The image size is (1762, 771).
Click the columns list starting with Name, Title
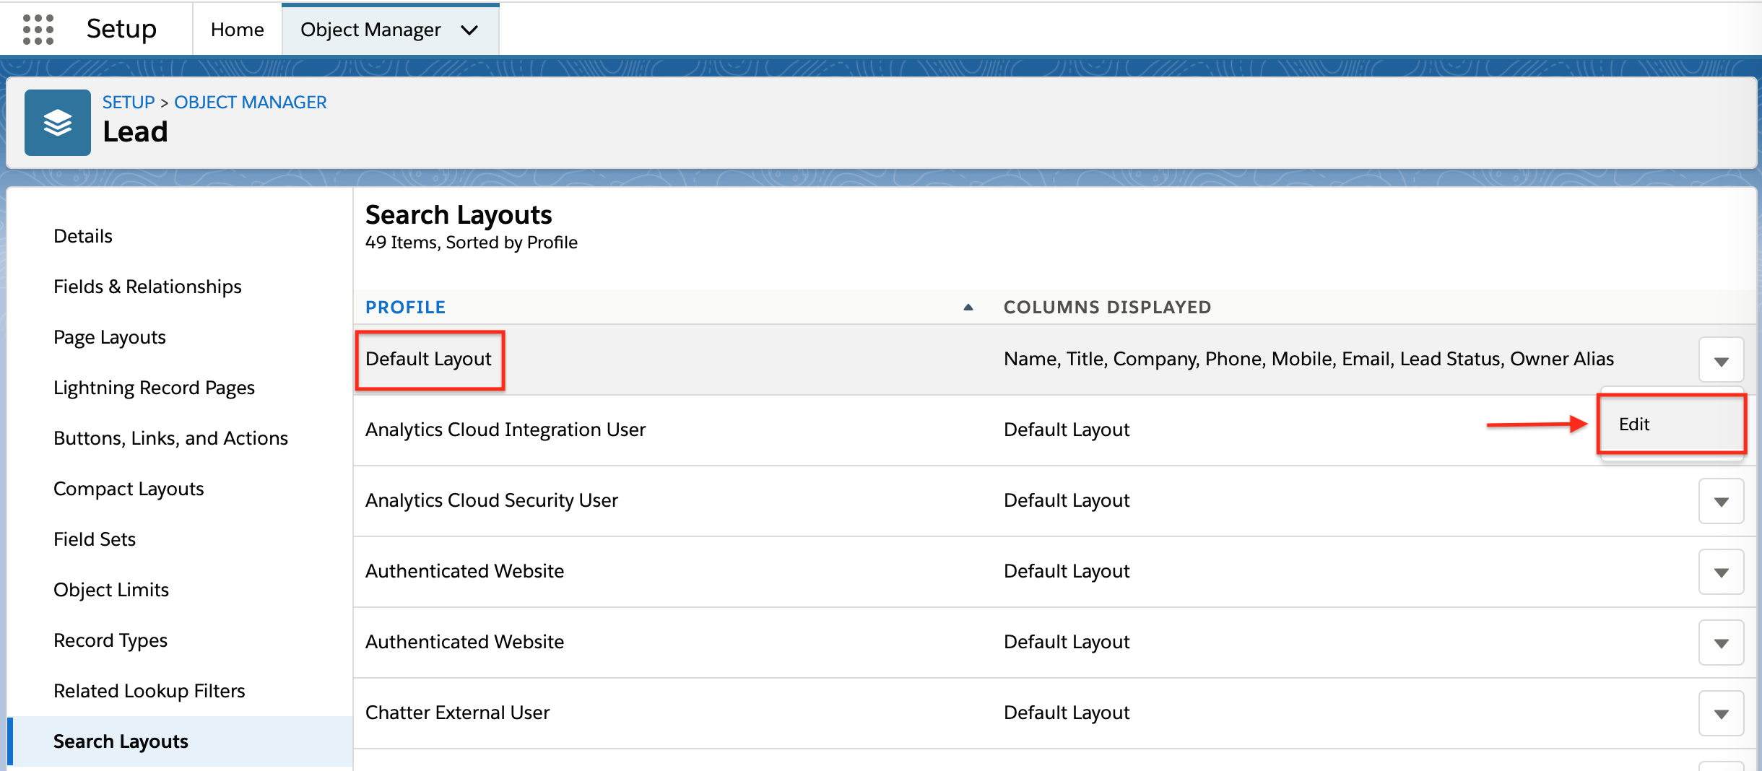[x=1309, y=360]
